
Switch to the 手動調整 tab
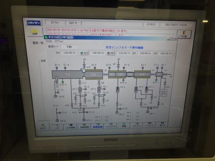click(84, 126)
